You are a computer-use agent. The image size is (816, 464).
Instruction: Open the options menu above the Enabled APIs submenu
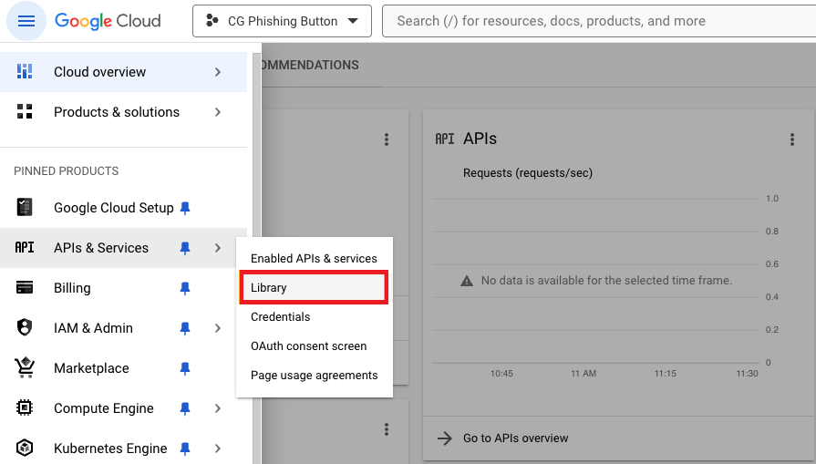(x=387, y=139)
